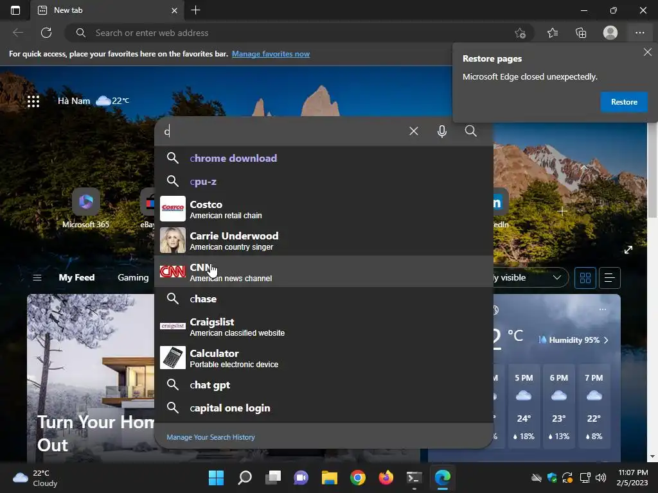This screenshot has height=493, width=658.
Task: Follow the Manage favorites now link
Action: point(271,54)
